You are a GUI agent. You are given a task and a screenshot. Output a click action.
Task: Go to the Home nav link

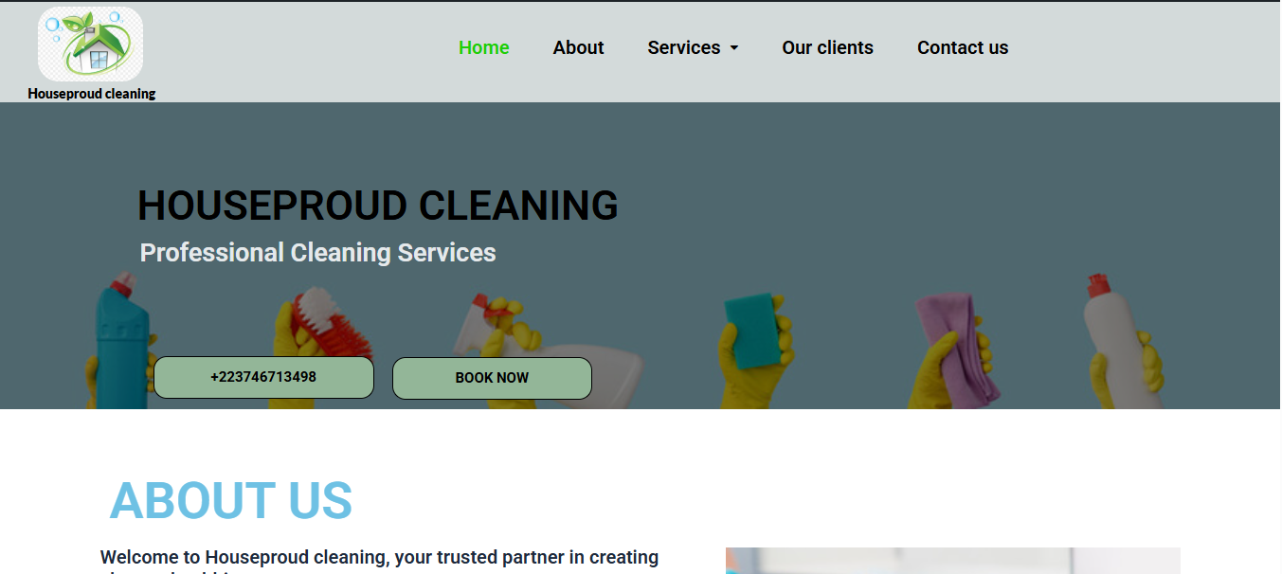(x=483, y=47)
